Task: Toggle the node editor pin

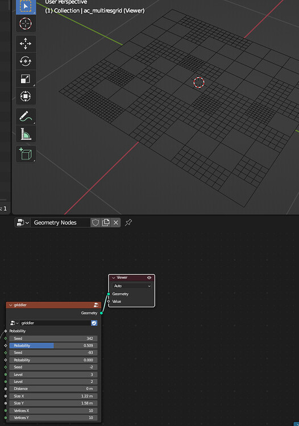Action: pos(128,223)
